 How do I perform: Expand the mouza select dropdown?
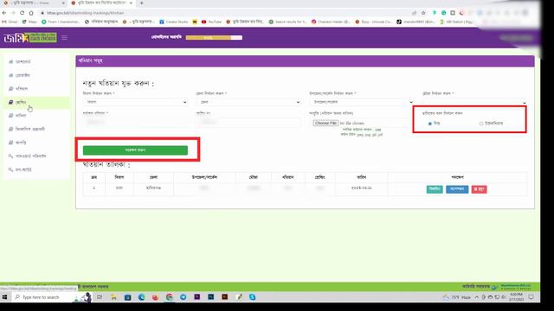pyautogui.click(x=474, y=102)
